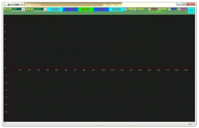
Task: Click the blue button right of 打开串口
Action: pos(70,9)
